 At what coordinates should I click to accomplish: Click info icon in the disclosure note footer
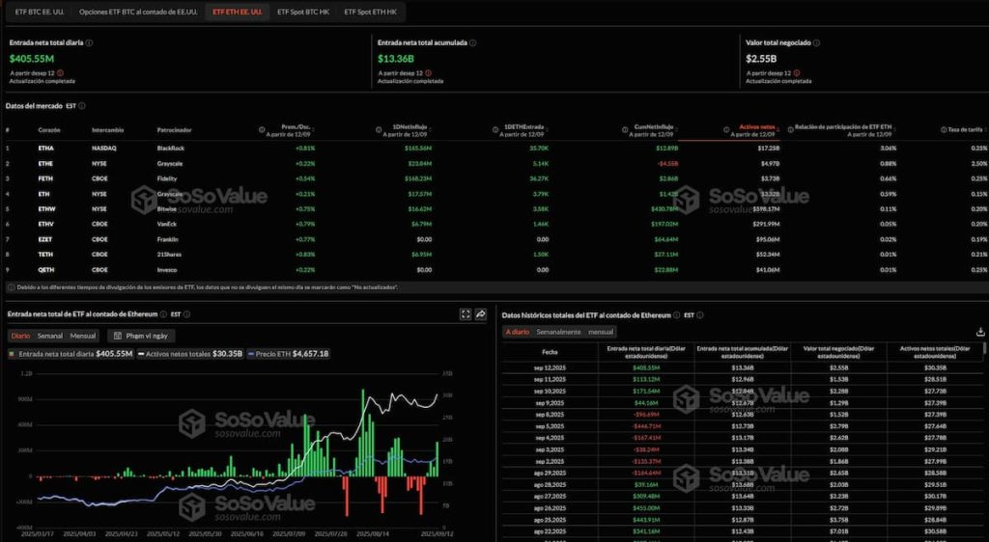pyautogui.click(x=12, y=287)
